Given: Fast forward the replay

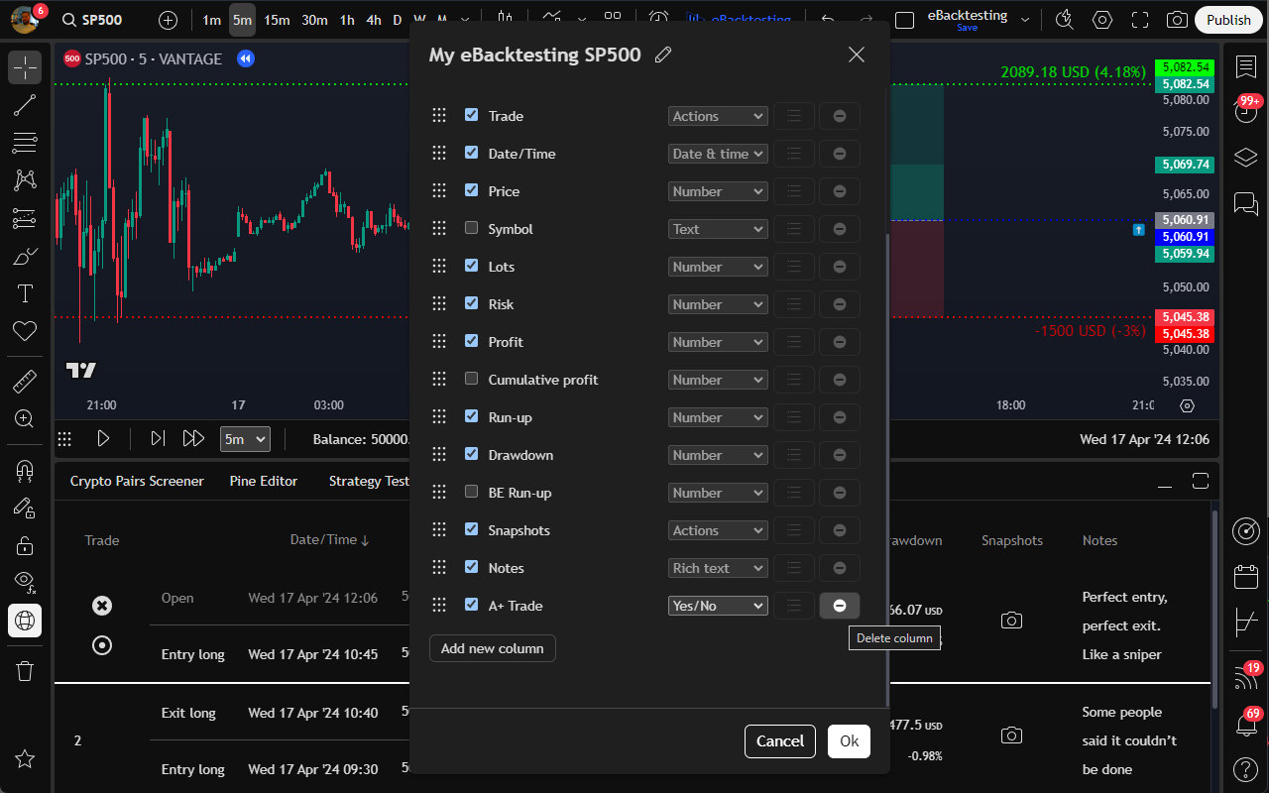Looking at the screenshot, I should pyautogui.click(x=193, y=438).
